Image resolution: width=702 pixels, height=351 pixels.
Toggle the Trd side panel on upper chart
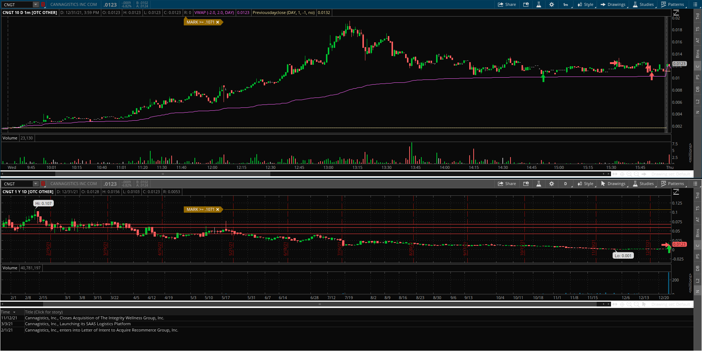point(698,17)
